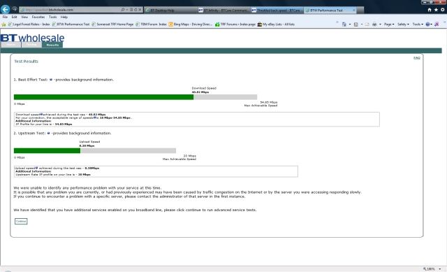
Task: Click the add-to-favorites bar star icon
Action: pos(3,24)
